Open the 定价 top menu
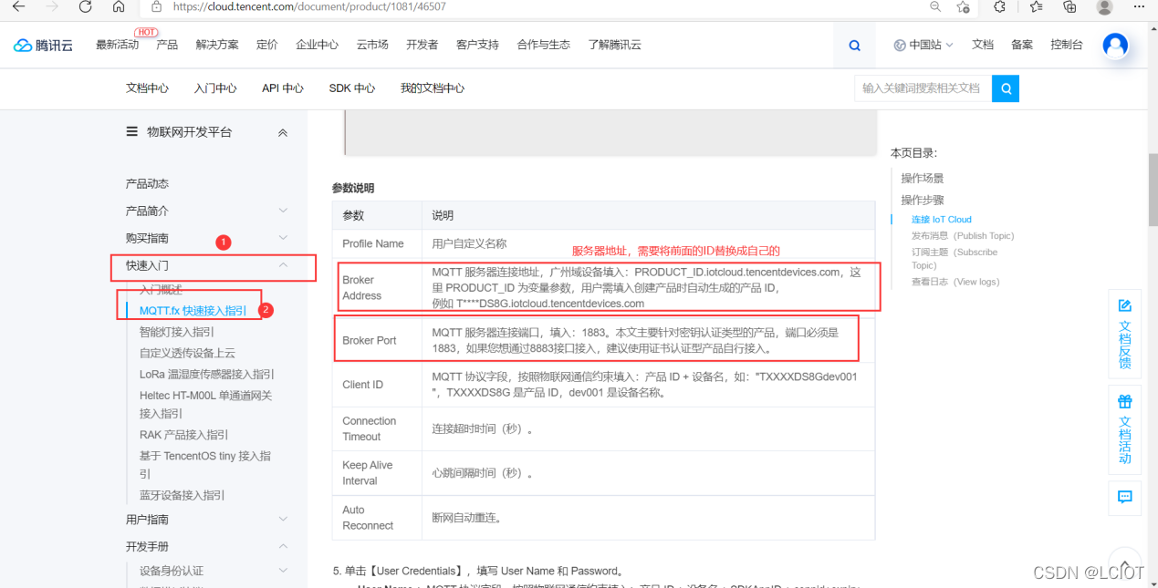This screenshot has width=1158, height=588. click(267, 45)
